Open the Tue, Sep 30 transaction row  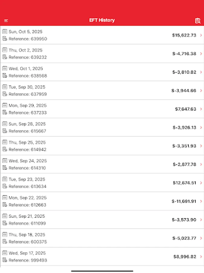(102, 90)
